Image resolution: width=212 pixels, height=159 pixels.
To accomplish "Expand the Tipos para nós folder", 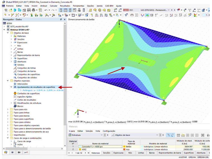I will pos(8,109).
